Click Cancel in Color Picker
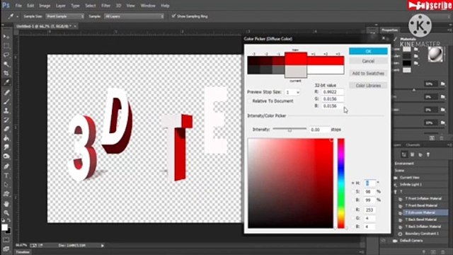Image resolution: width=453 pixels, height=255 pixels. click(368, 61)
